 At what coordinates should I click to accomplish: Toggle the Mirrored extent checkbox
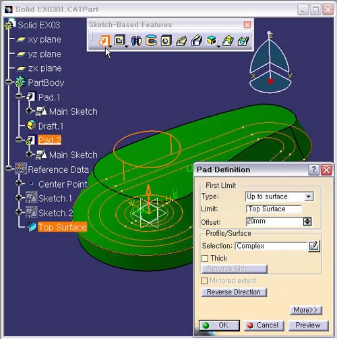[204, 281]
